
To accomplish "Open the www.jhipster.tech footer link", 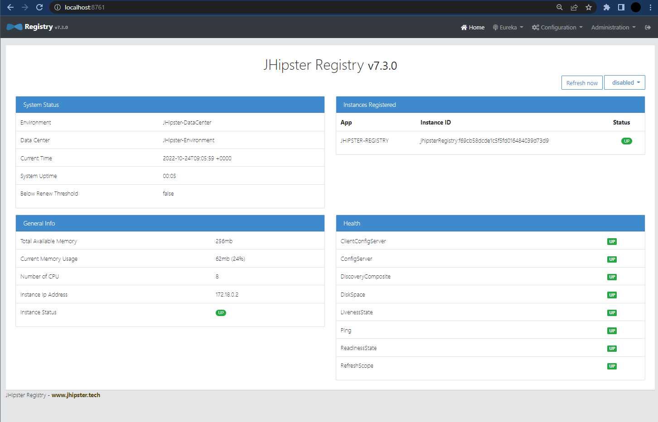I will pos(76,395).
